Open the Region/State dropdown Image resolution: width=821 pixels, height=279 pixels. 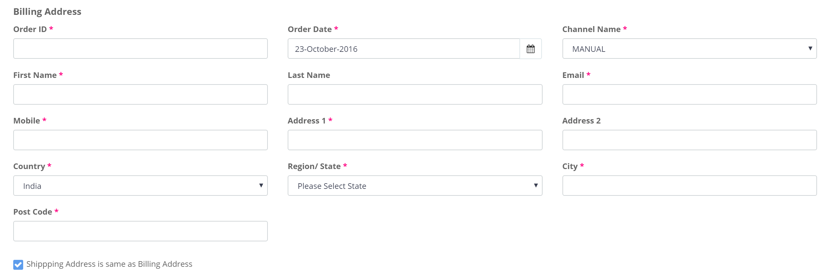click(x=415, y=186)
